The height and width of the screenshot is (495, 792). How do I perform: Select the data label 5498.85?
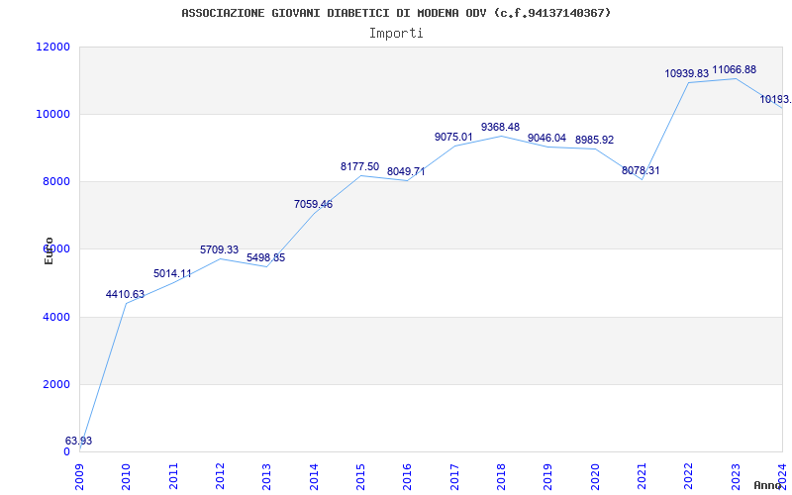(x=265, y=258)
